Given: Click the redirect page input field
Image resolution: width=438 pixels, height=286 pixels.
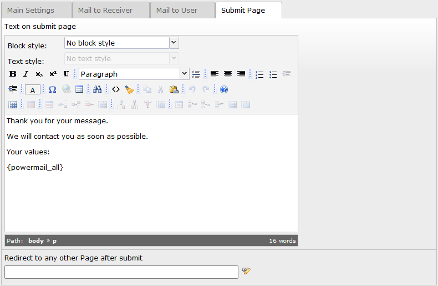Looking at the screenshot, I should point(121,272).
